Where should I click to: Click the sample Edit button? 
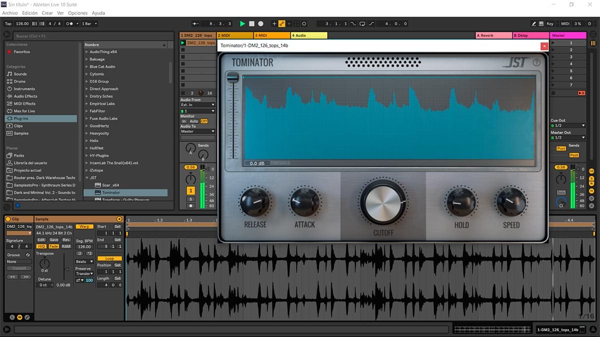click(x=41, y=240)
